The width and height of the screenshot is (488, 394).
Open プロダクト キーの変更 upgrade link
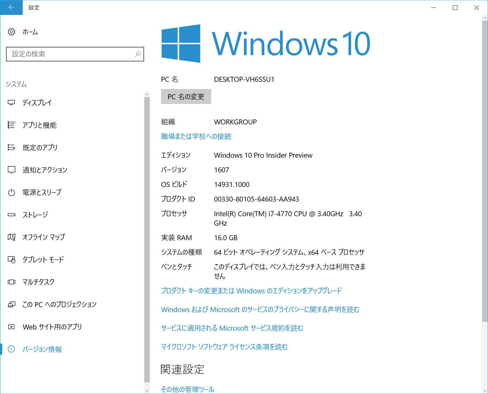tap(251, 291)
